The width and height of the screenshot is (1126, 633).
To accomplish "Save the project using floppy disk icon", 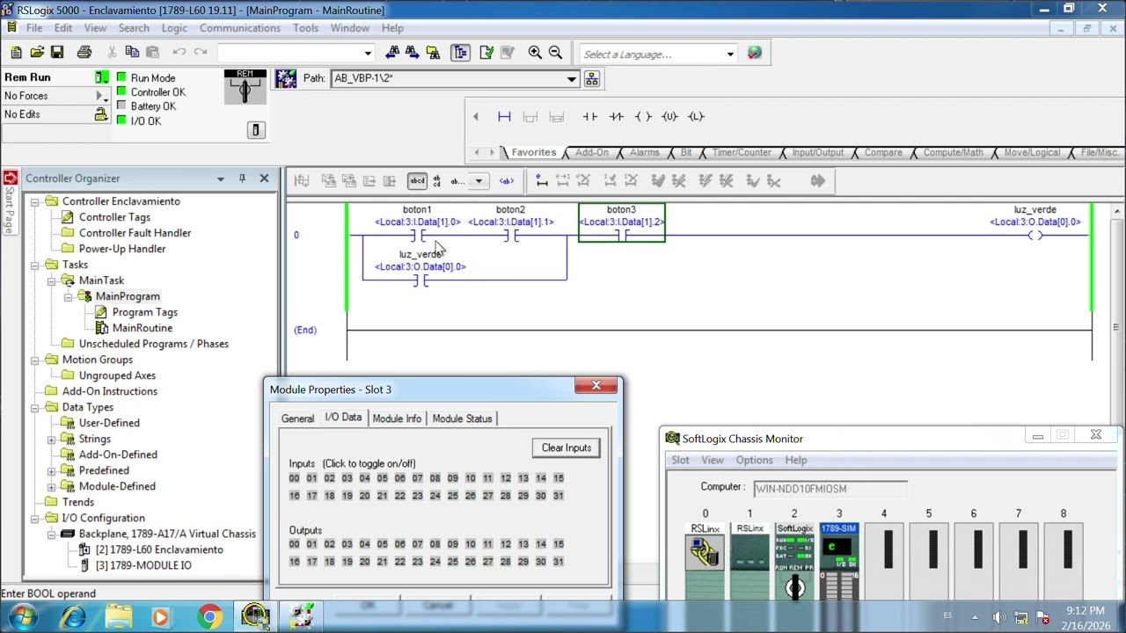I will (57, 53).
